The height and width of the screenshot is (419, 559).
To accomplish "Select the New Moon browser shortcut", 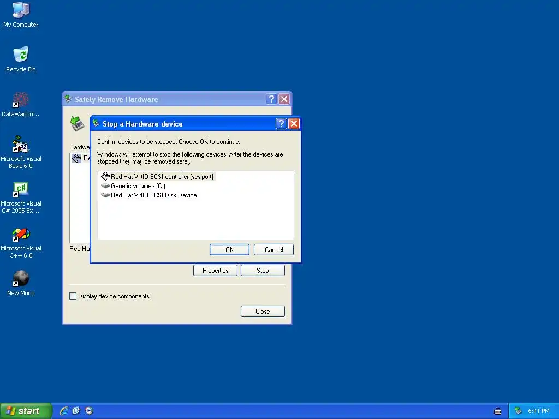I will point(21,283).
